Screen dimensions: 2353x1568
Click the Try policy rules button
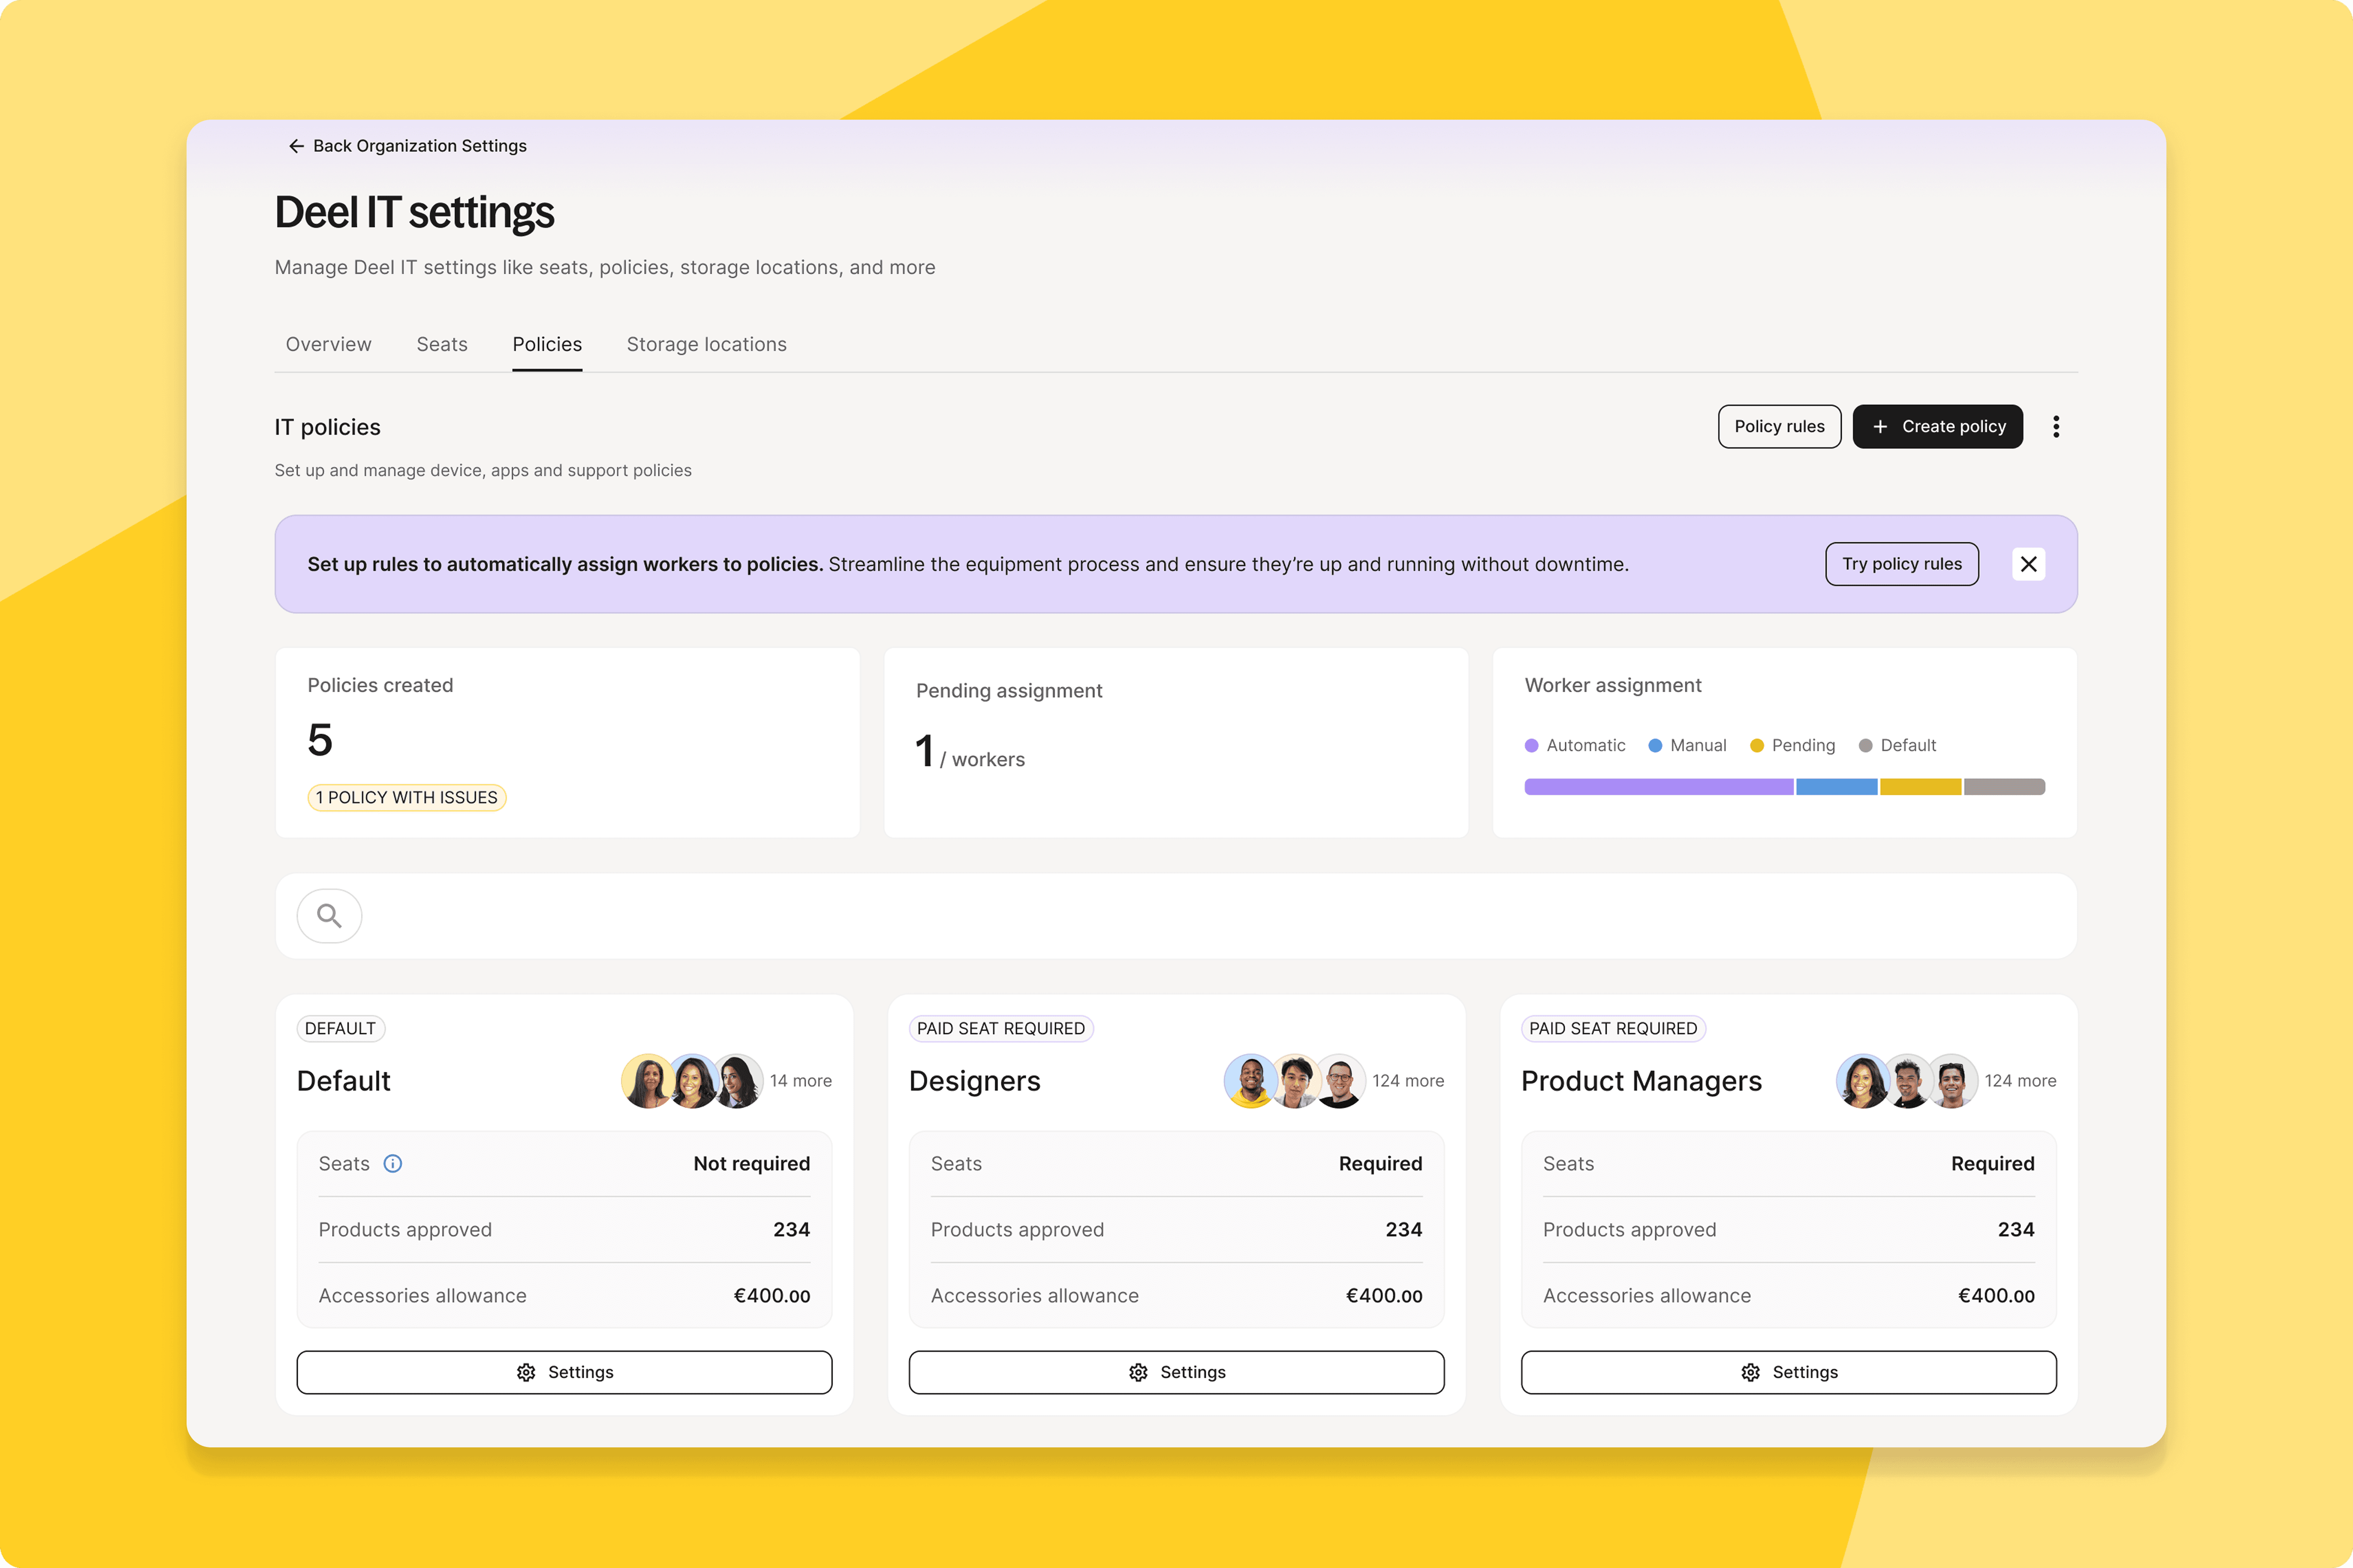tap(1901, 564)
